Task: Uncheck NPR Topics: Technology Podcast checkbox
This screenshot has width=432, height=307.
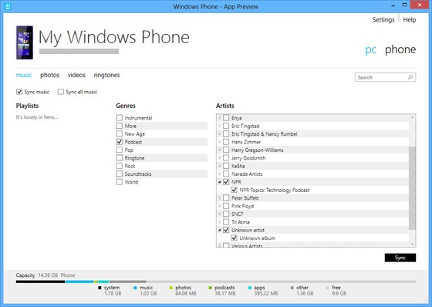Action: pyautogui.click(x=234, y=190)
